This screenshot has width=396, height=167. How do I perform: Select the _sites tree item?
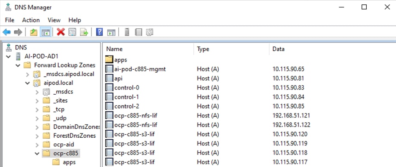coord(60,101)
